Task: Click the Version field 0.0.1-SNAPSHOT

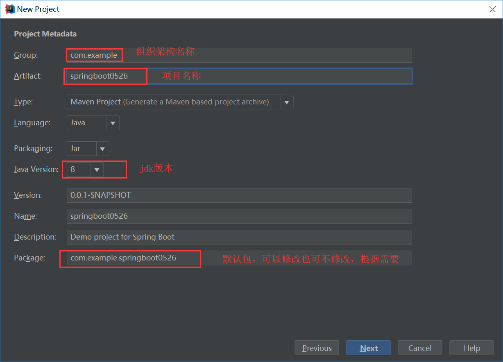Action: click(239, 195)
